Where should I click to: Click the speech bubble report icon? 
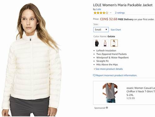click(x=94, y=75)
